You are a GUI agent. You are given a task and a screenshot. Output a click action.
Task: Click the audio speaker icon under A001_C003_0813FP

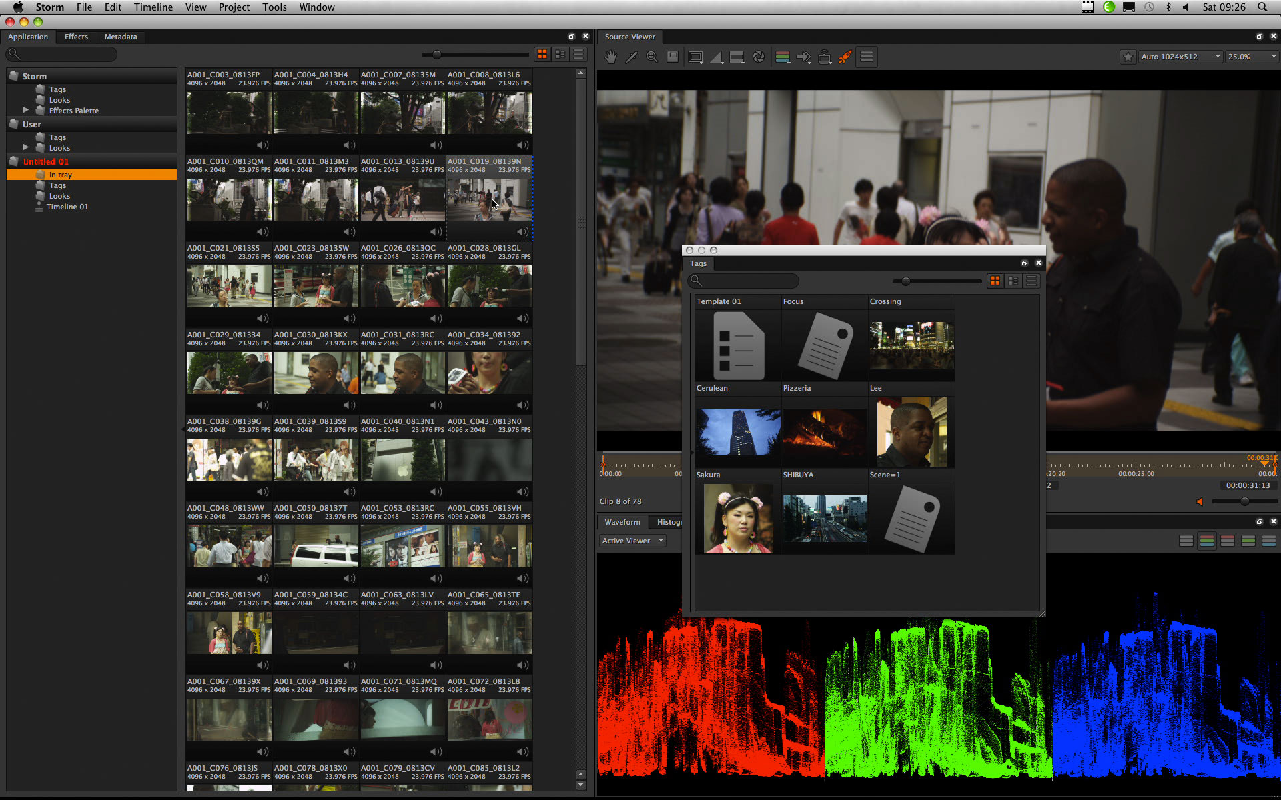click(262, 145)
